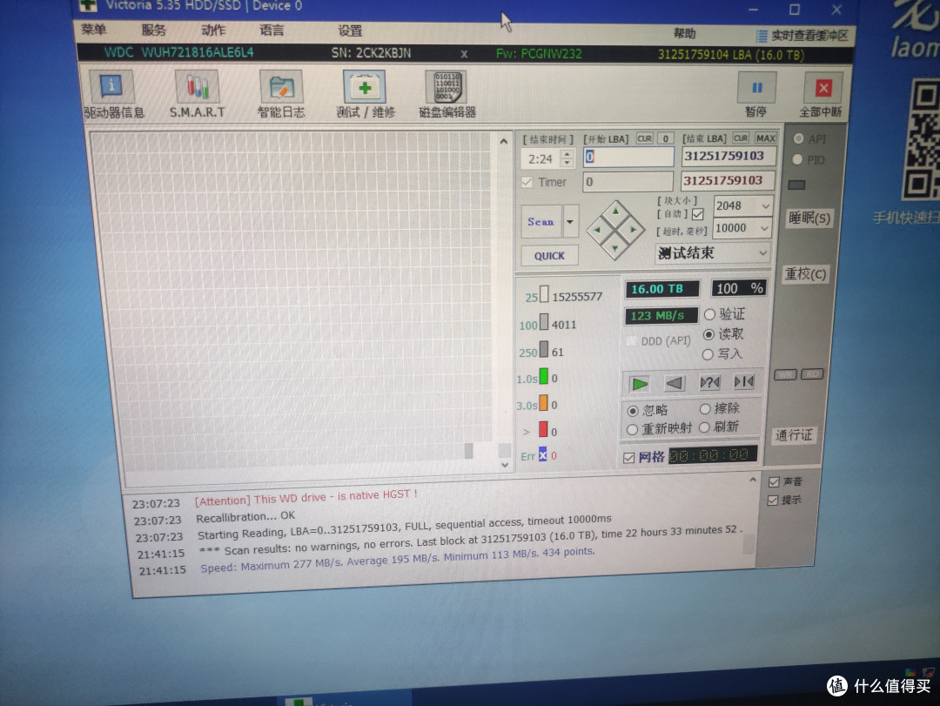Click the random-seek question mark button
The width and height of the screenshot is (940, 706).
[709, 382]
